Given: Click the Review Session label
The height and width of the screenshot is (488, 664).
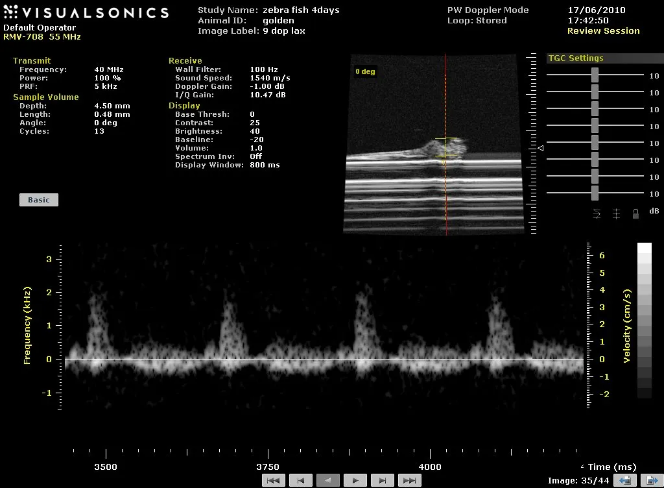Looking at the screenshot, I should pos(603,31).
